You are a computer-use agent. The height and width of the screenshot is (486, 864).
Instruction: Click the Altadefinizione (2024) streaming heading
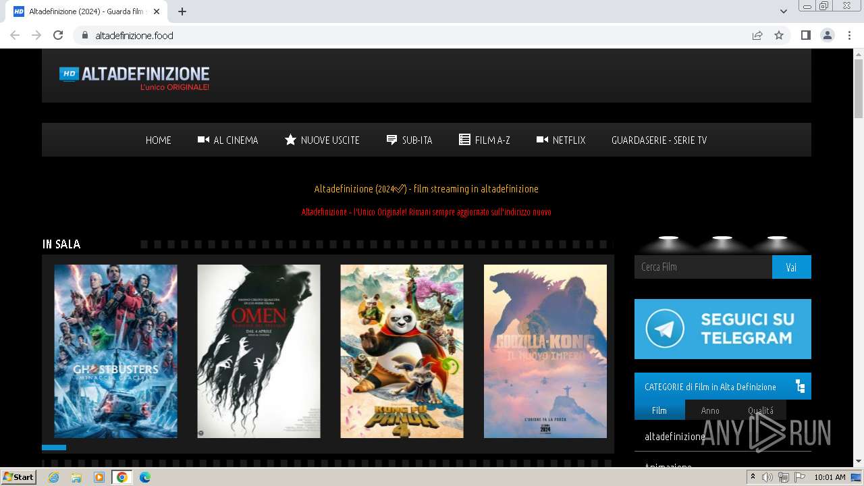pos(426,189)
